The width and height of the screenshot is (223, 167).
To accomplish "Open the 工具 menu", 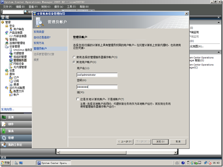I will point(71,7).
